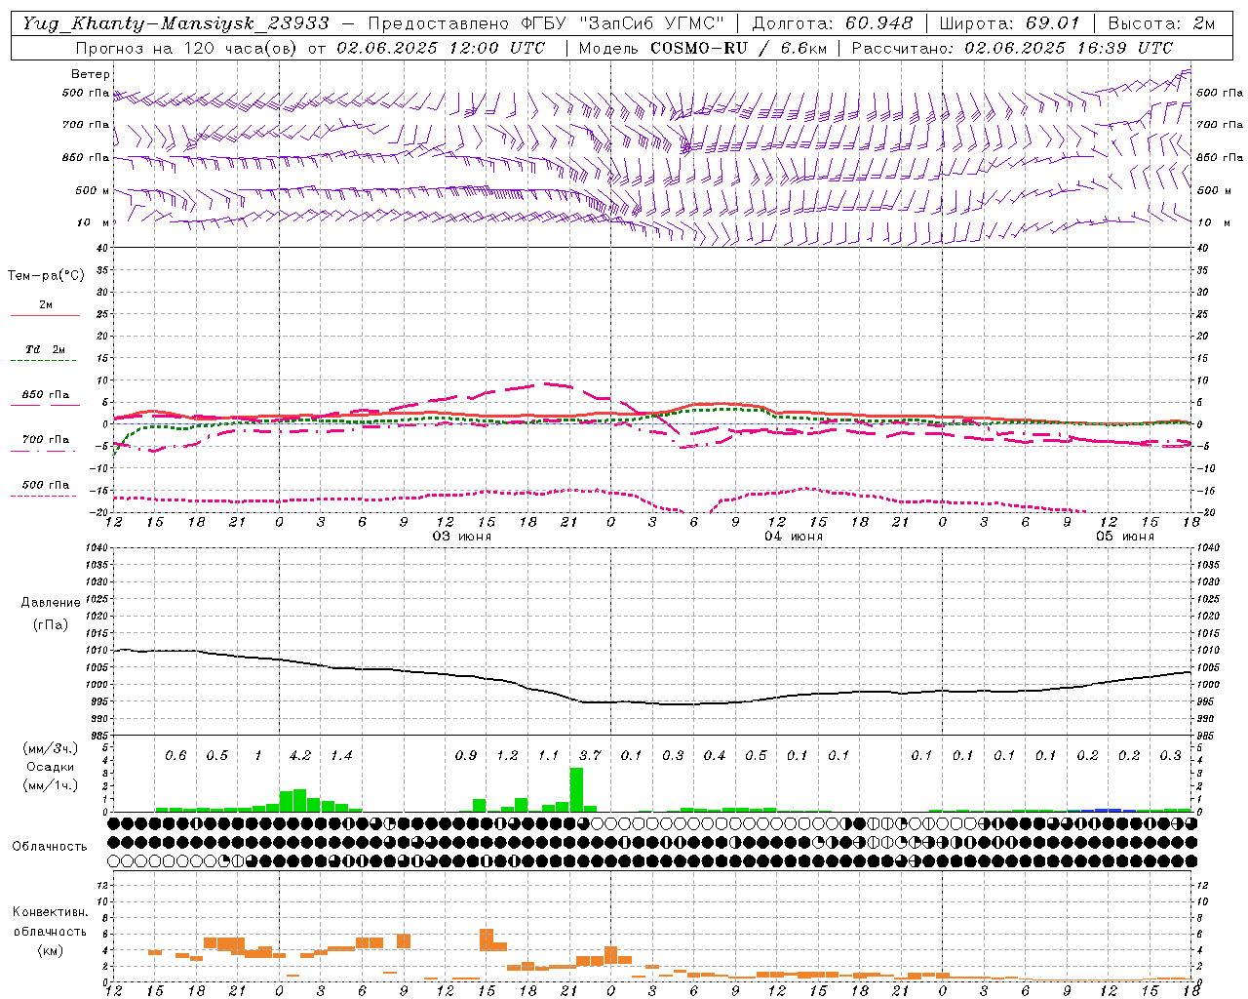The height and width of the screenshot is (999, 1248).
Task: Click the 1.4 three-hour precipitation value
Action: tap(341, 756)
